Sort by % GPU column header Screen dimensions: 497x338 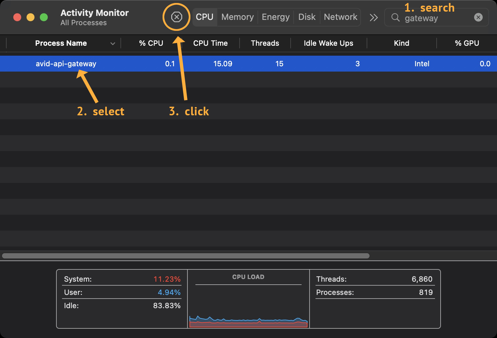(467, 43)
